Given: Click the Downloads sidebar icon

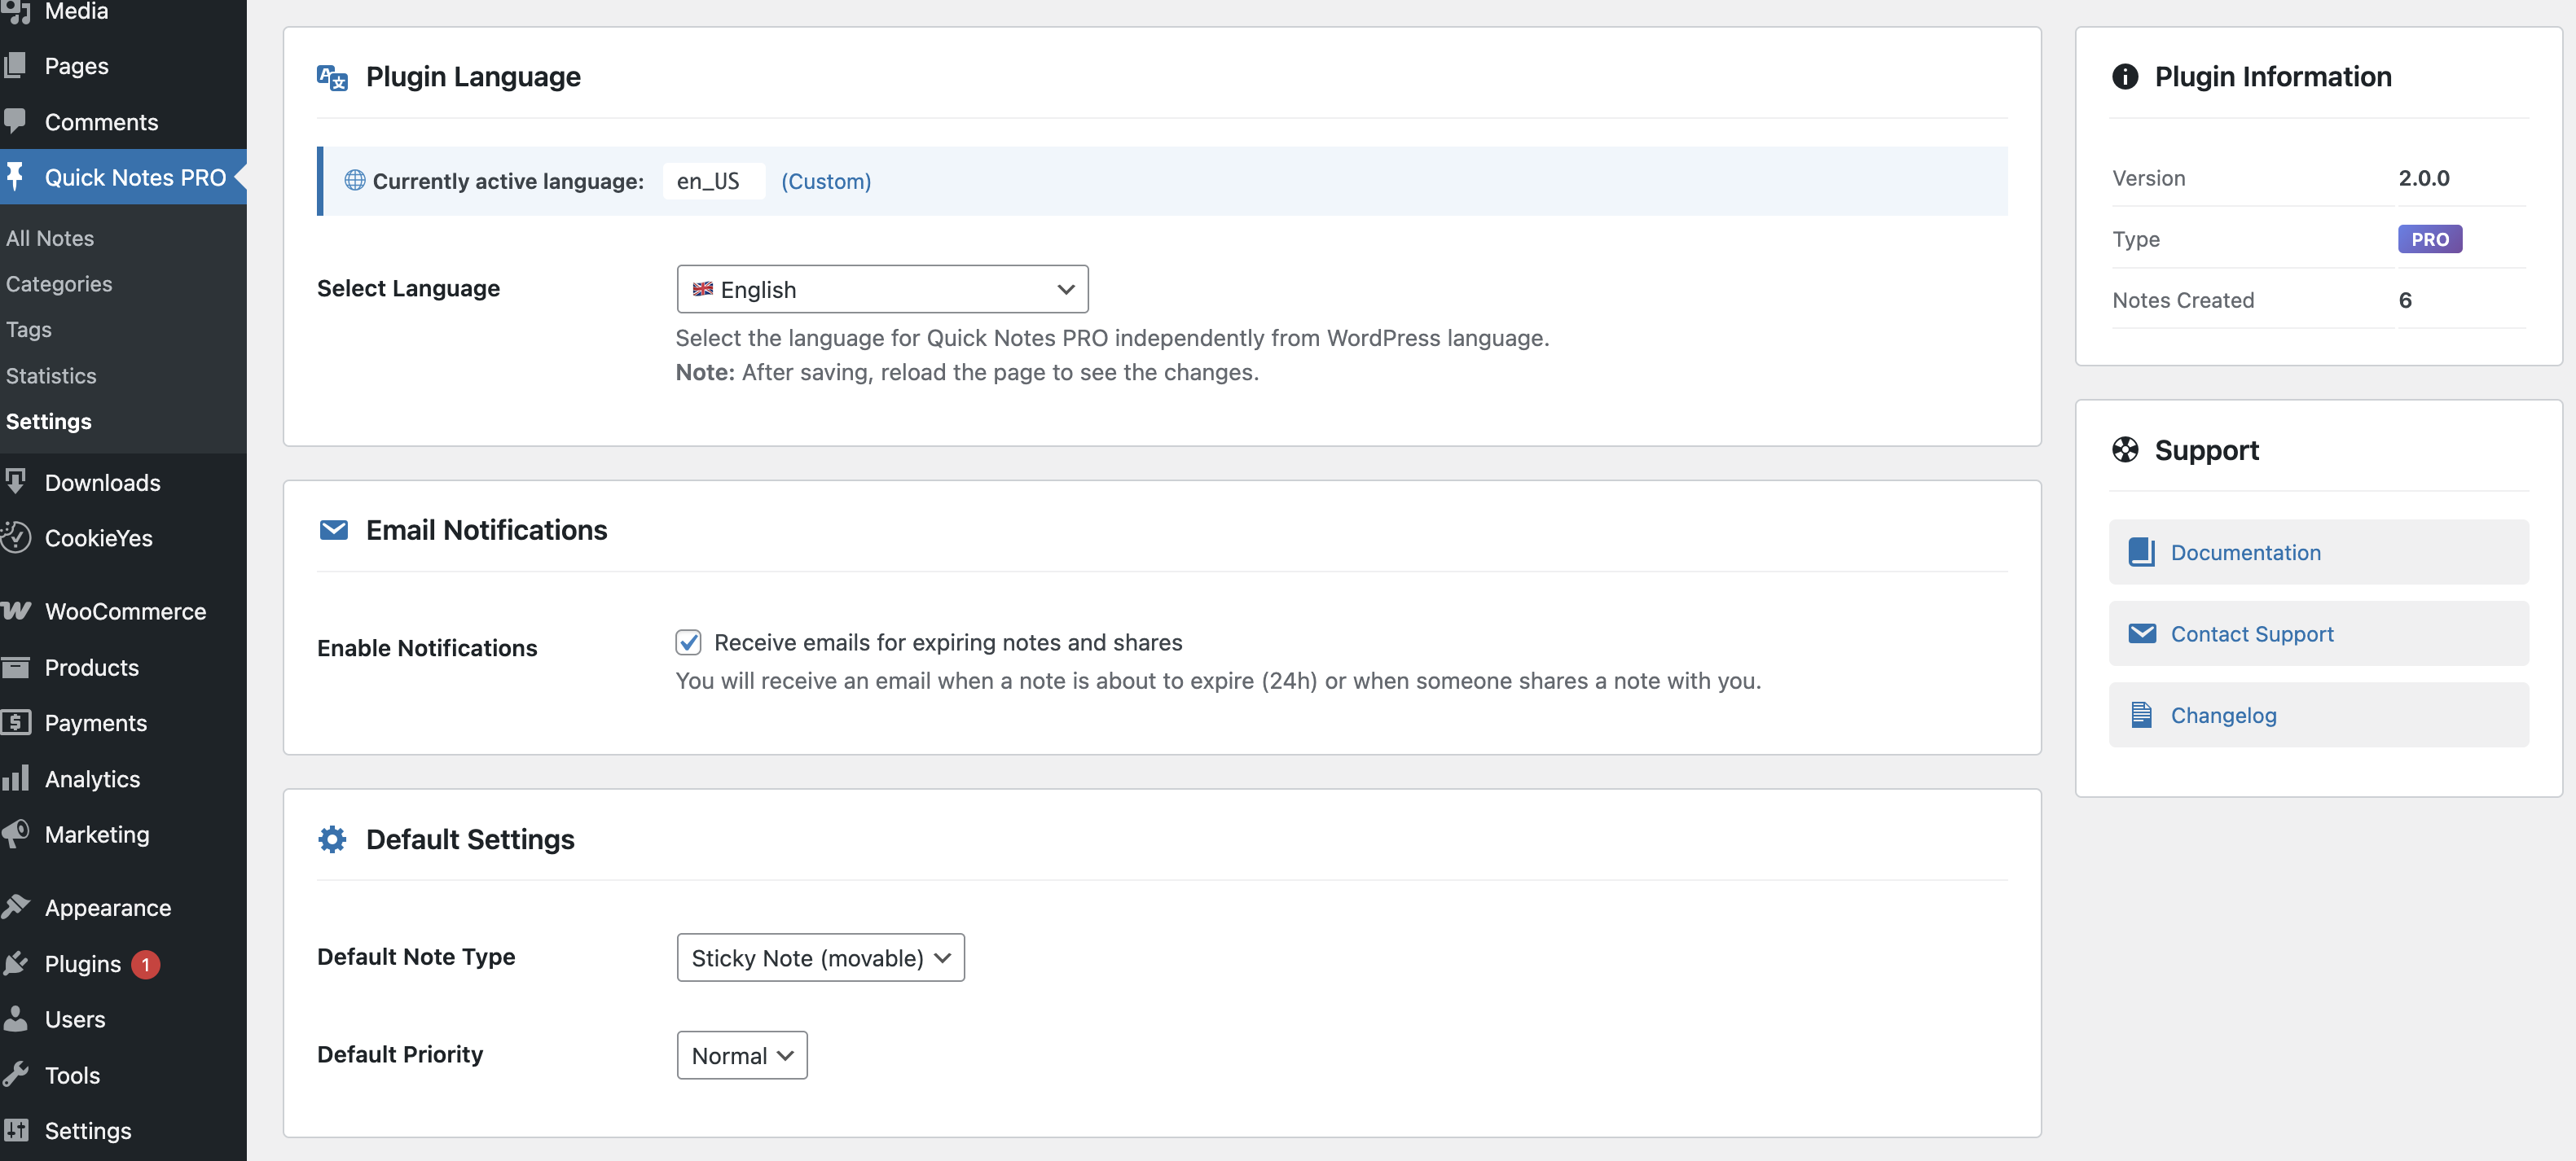Looking at the screenshot, I should 15,482.
